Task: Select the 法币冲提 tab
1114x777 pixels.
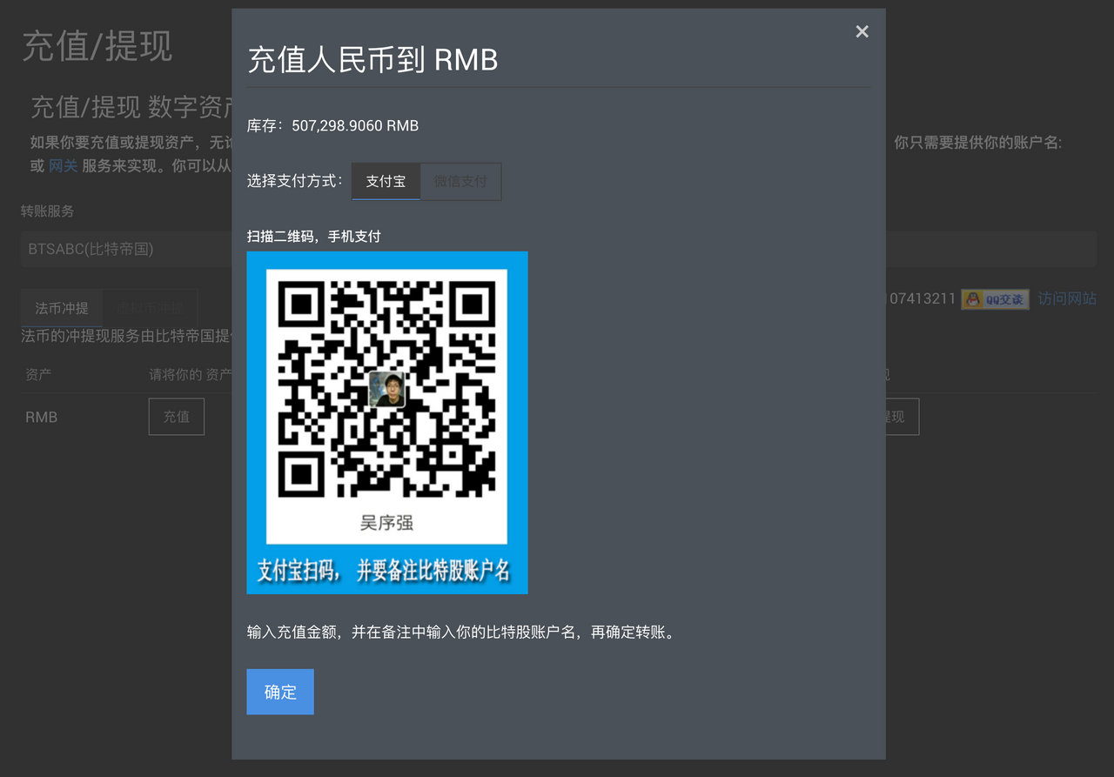Action: (62, 308)
